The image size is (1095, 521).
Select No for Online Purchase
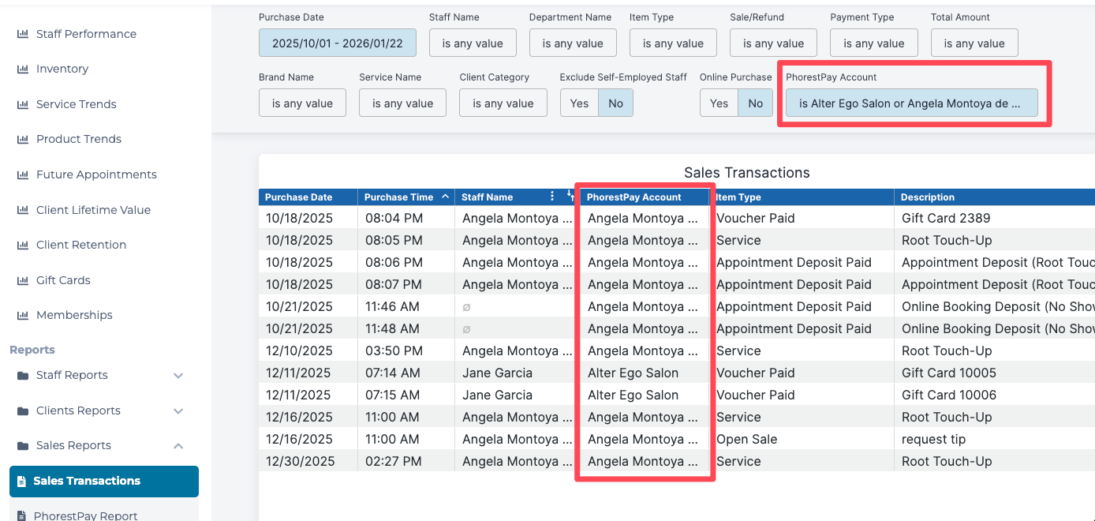tap(755, 103)
